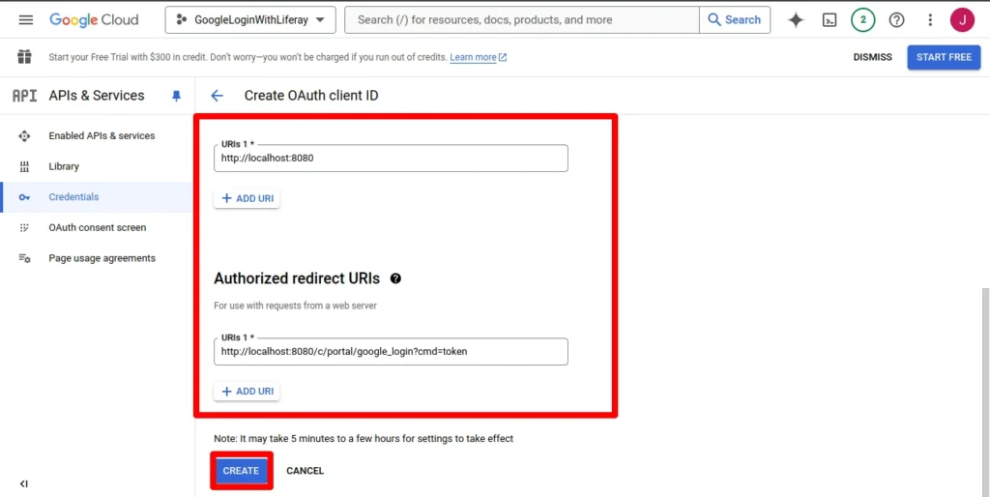Click the user account avatar J
This screenshot has width=990, height=497.
point(962,19)
